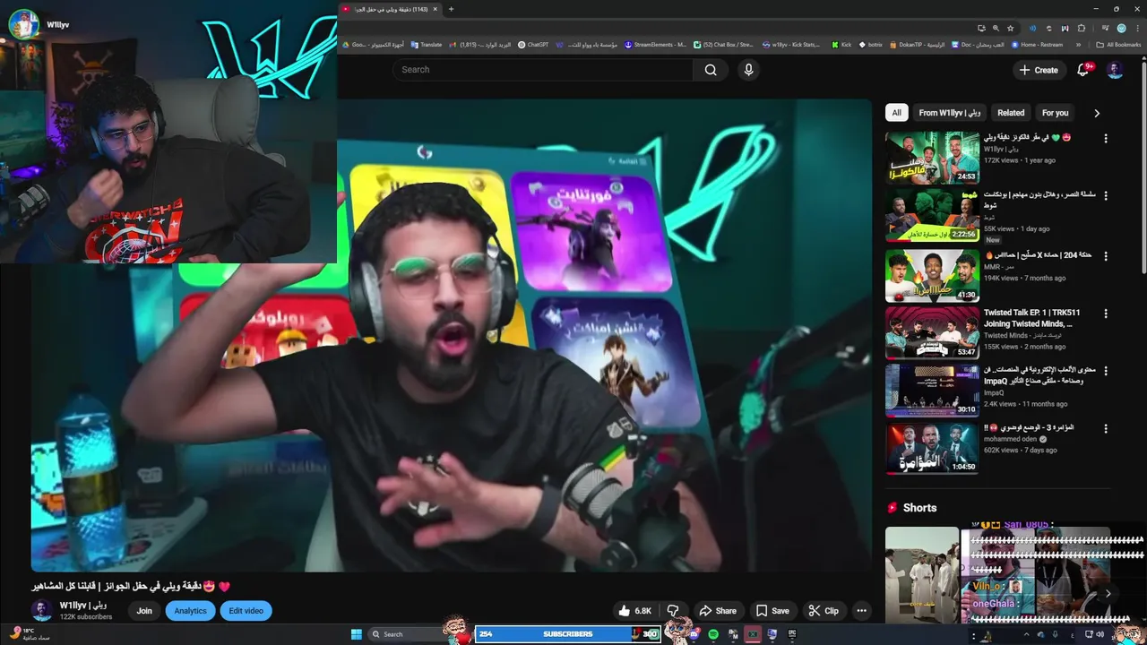This screenshot has height=645, width=1147.
Task: Open the Chat Box bookmark
Action: pos(724,44)
